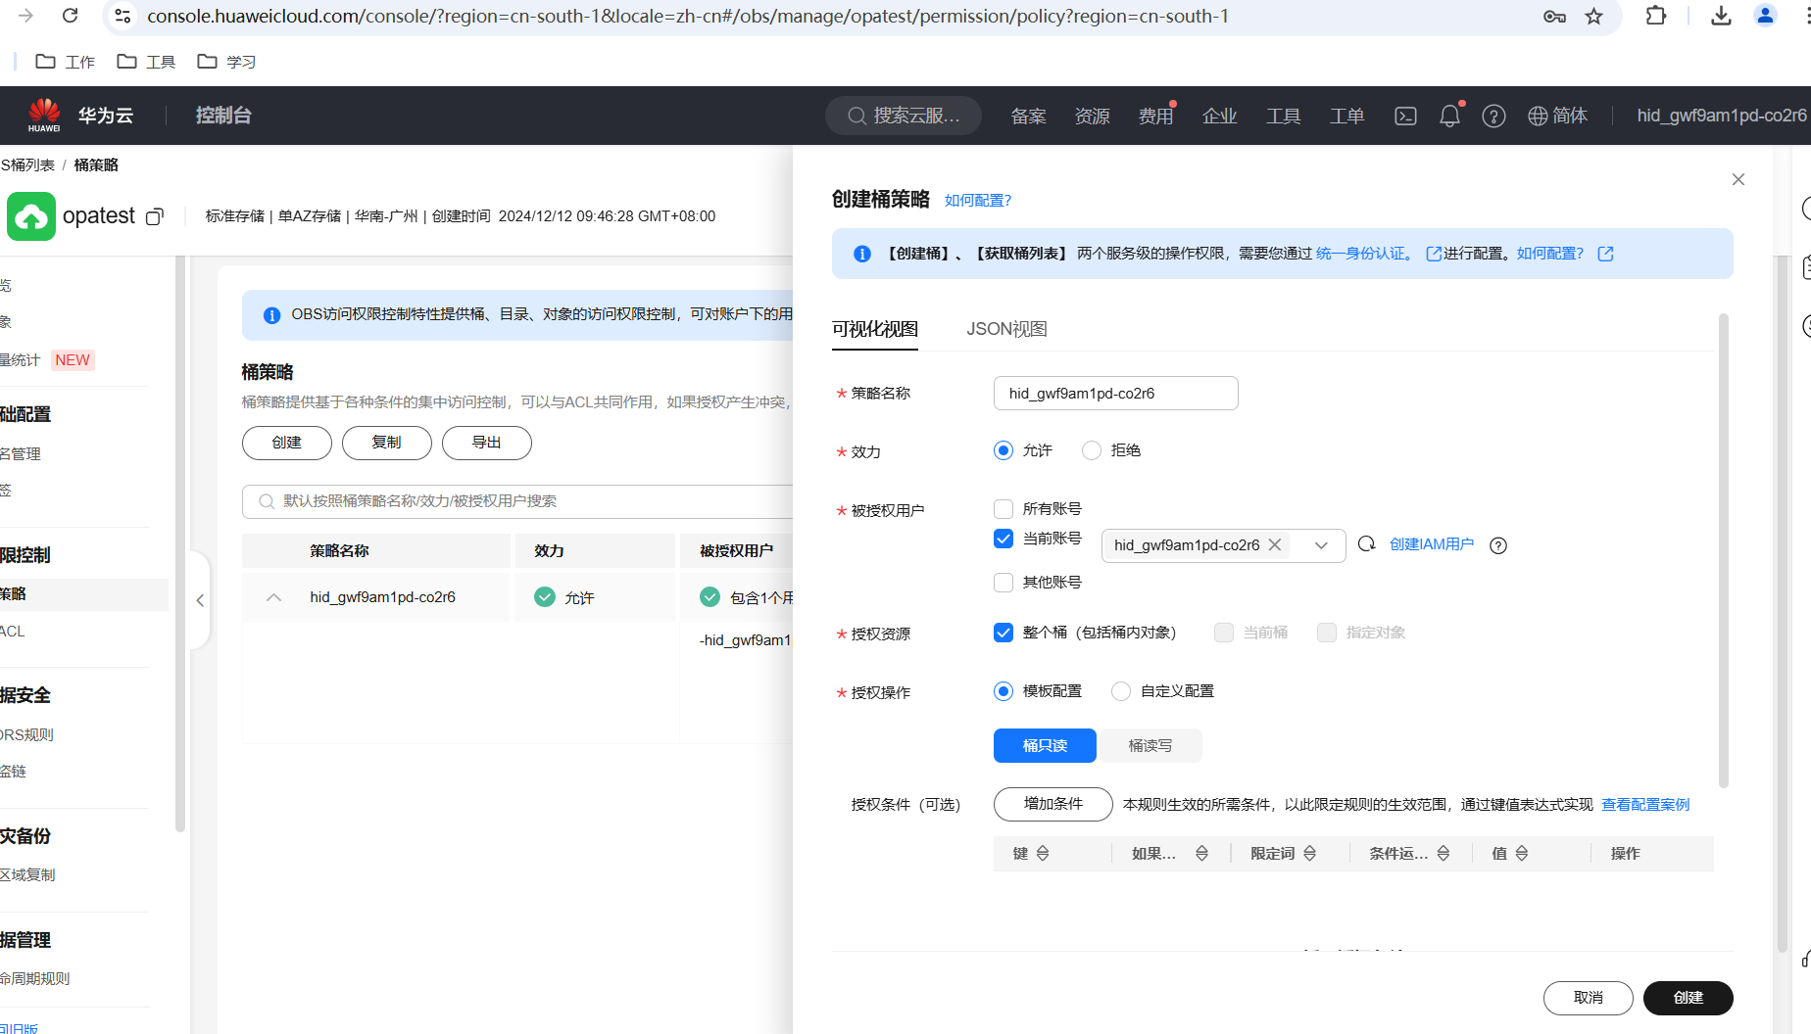The image size is (1811, 1034).
Task: Sort conditions by 值 column
Action: click(x=1522, y=854)
